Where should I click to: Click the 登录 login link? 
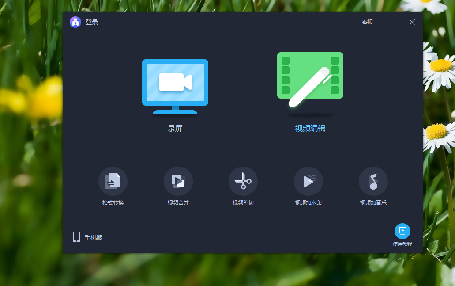click(92, 22)
